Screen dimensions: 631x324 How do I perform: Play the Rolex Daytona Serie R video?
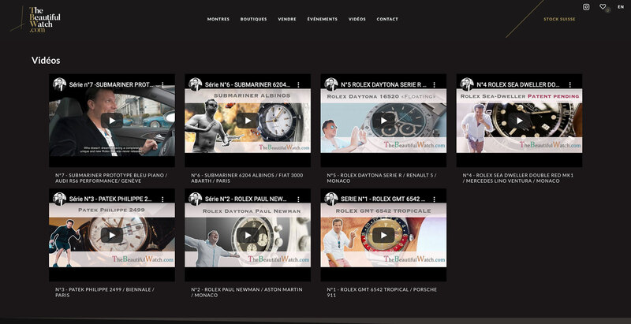[x=383, y=120]
